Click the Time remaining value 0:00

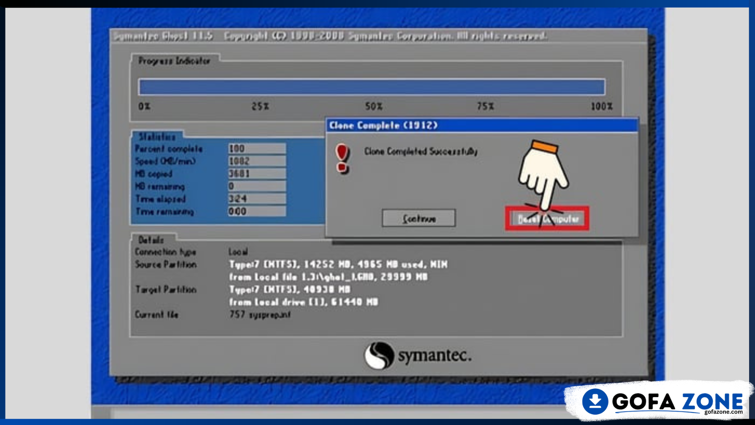click(x=257, y=211)
